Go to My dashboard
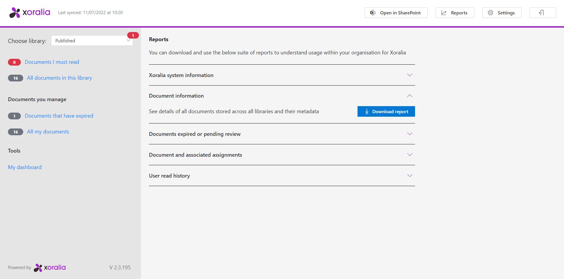The height and width of the screenshot is (279, 564). click(x=25, y=167)
